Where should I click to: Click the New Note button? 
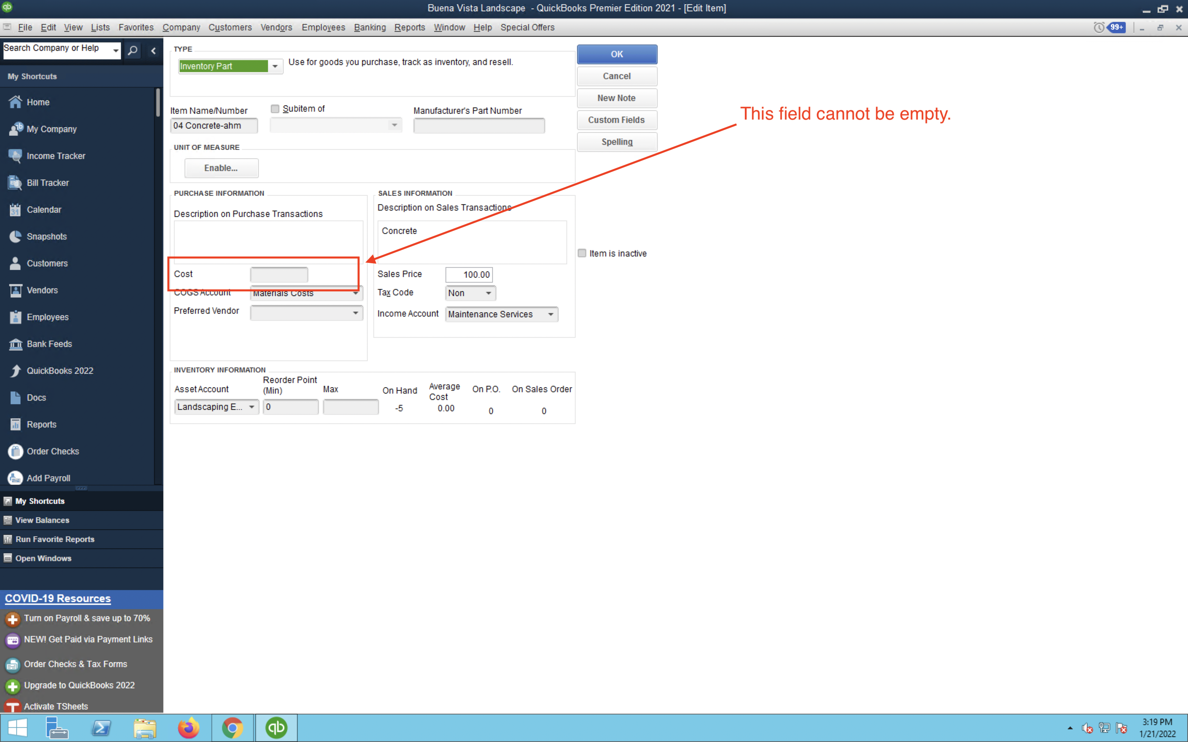pyautogui.click(x=617, y=98)
